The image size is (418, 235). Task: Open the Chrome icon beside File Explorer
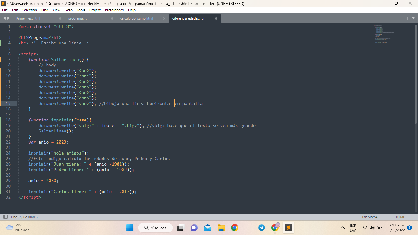coord(235,228)
